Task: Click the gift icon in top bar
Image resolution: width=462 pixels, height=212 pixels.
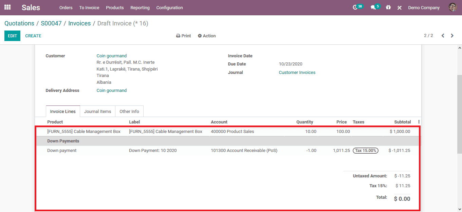Action: point(388,7)
